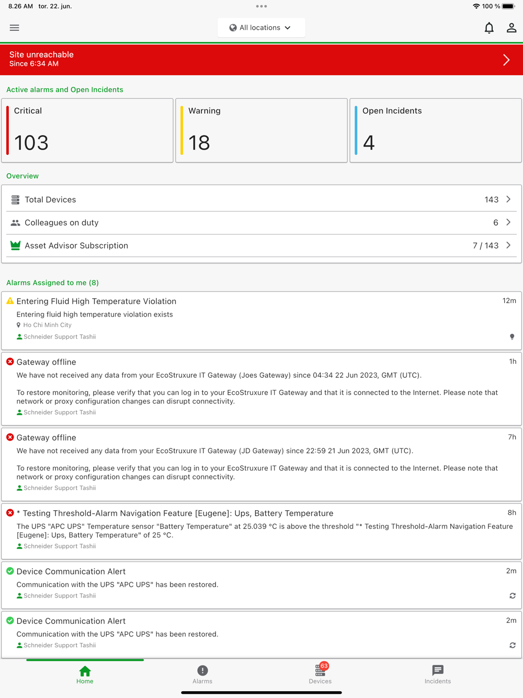523x698 pixels.
Task: Open the last Device Communication Alert
Action: click(261, 635)
